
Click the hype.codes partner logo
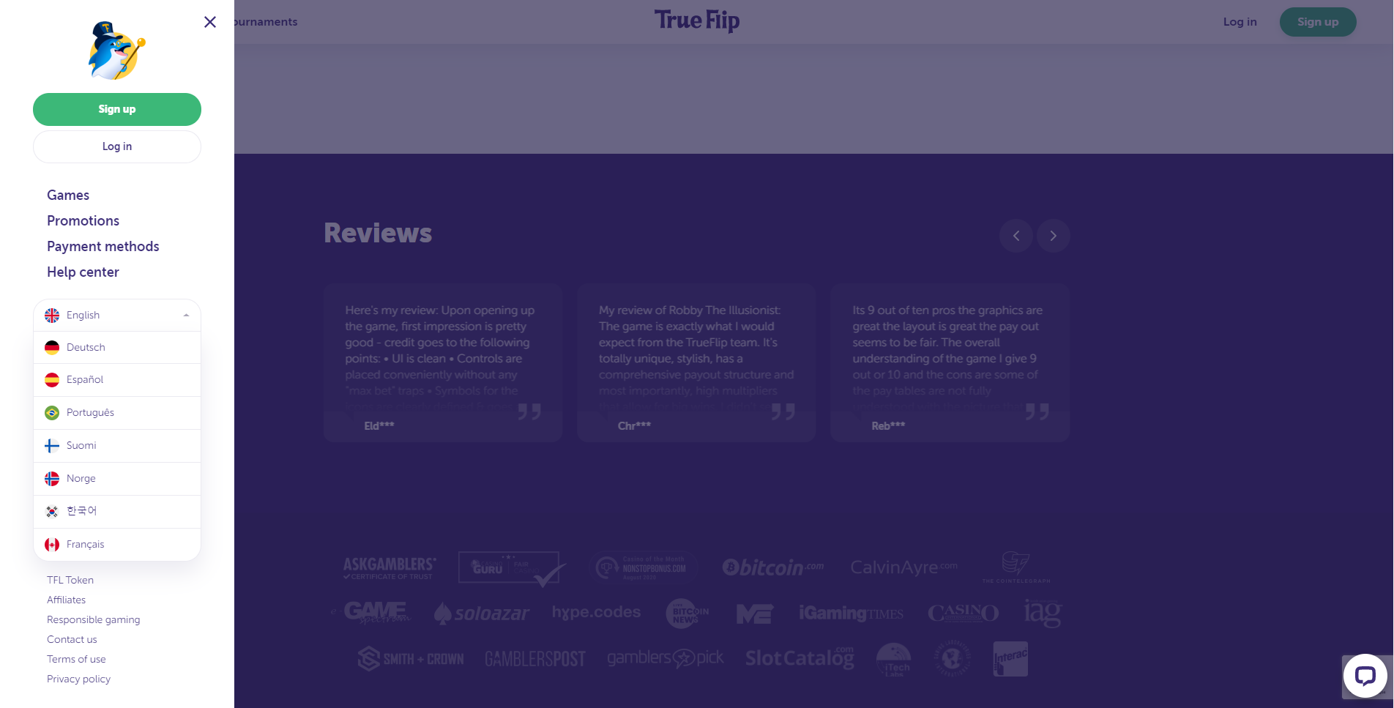596,612
